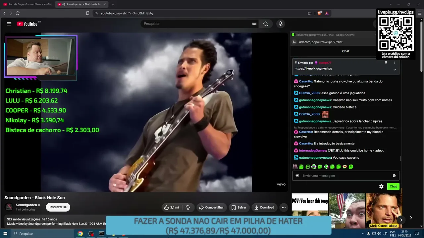Image resolution: width=424 pixels, height=238 pixels.
Task: Open the middle recommended thumbnail with flag
Action: [347, 211]
